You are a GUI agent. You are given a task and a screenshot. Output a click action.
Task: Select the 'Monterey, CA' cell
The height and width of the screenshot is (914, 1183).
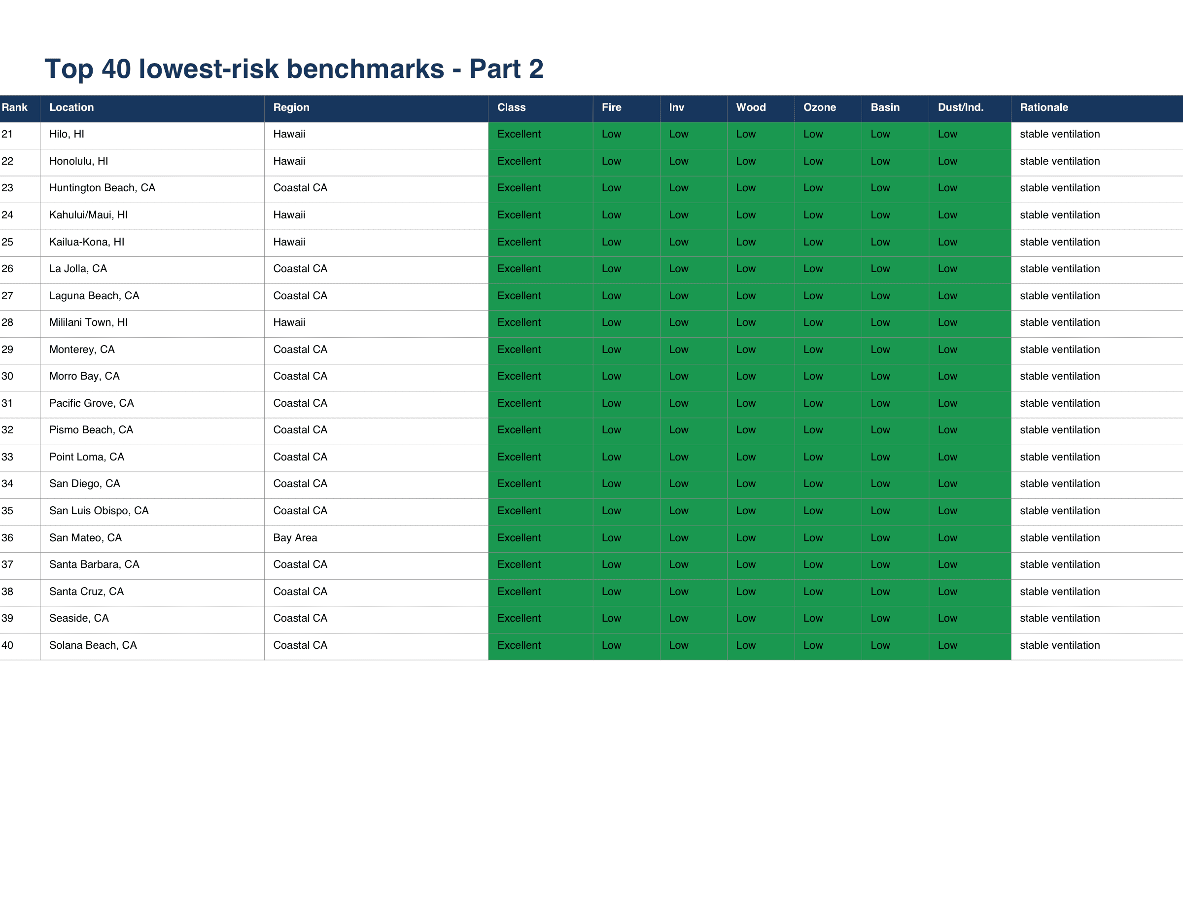(x=152, y=350)
